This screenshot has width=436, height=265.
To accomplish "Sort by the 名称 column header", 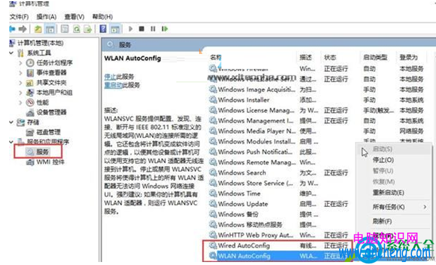I will point(216,58).
